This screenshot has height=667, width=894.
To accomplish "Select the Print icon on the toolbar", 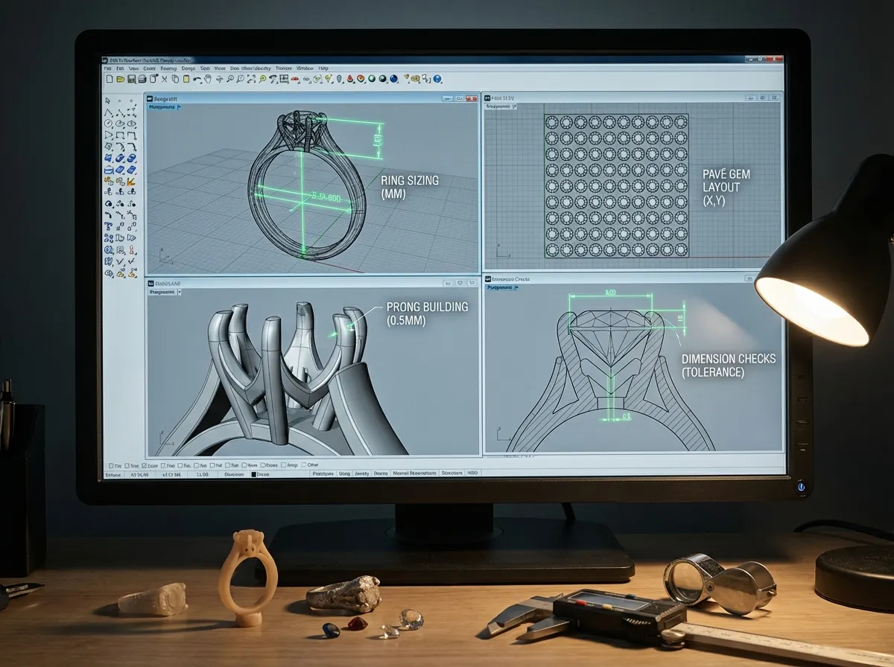I will tap(142, 77).
